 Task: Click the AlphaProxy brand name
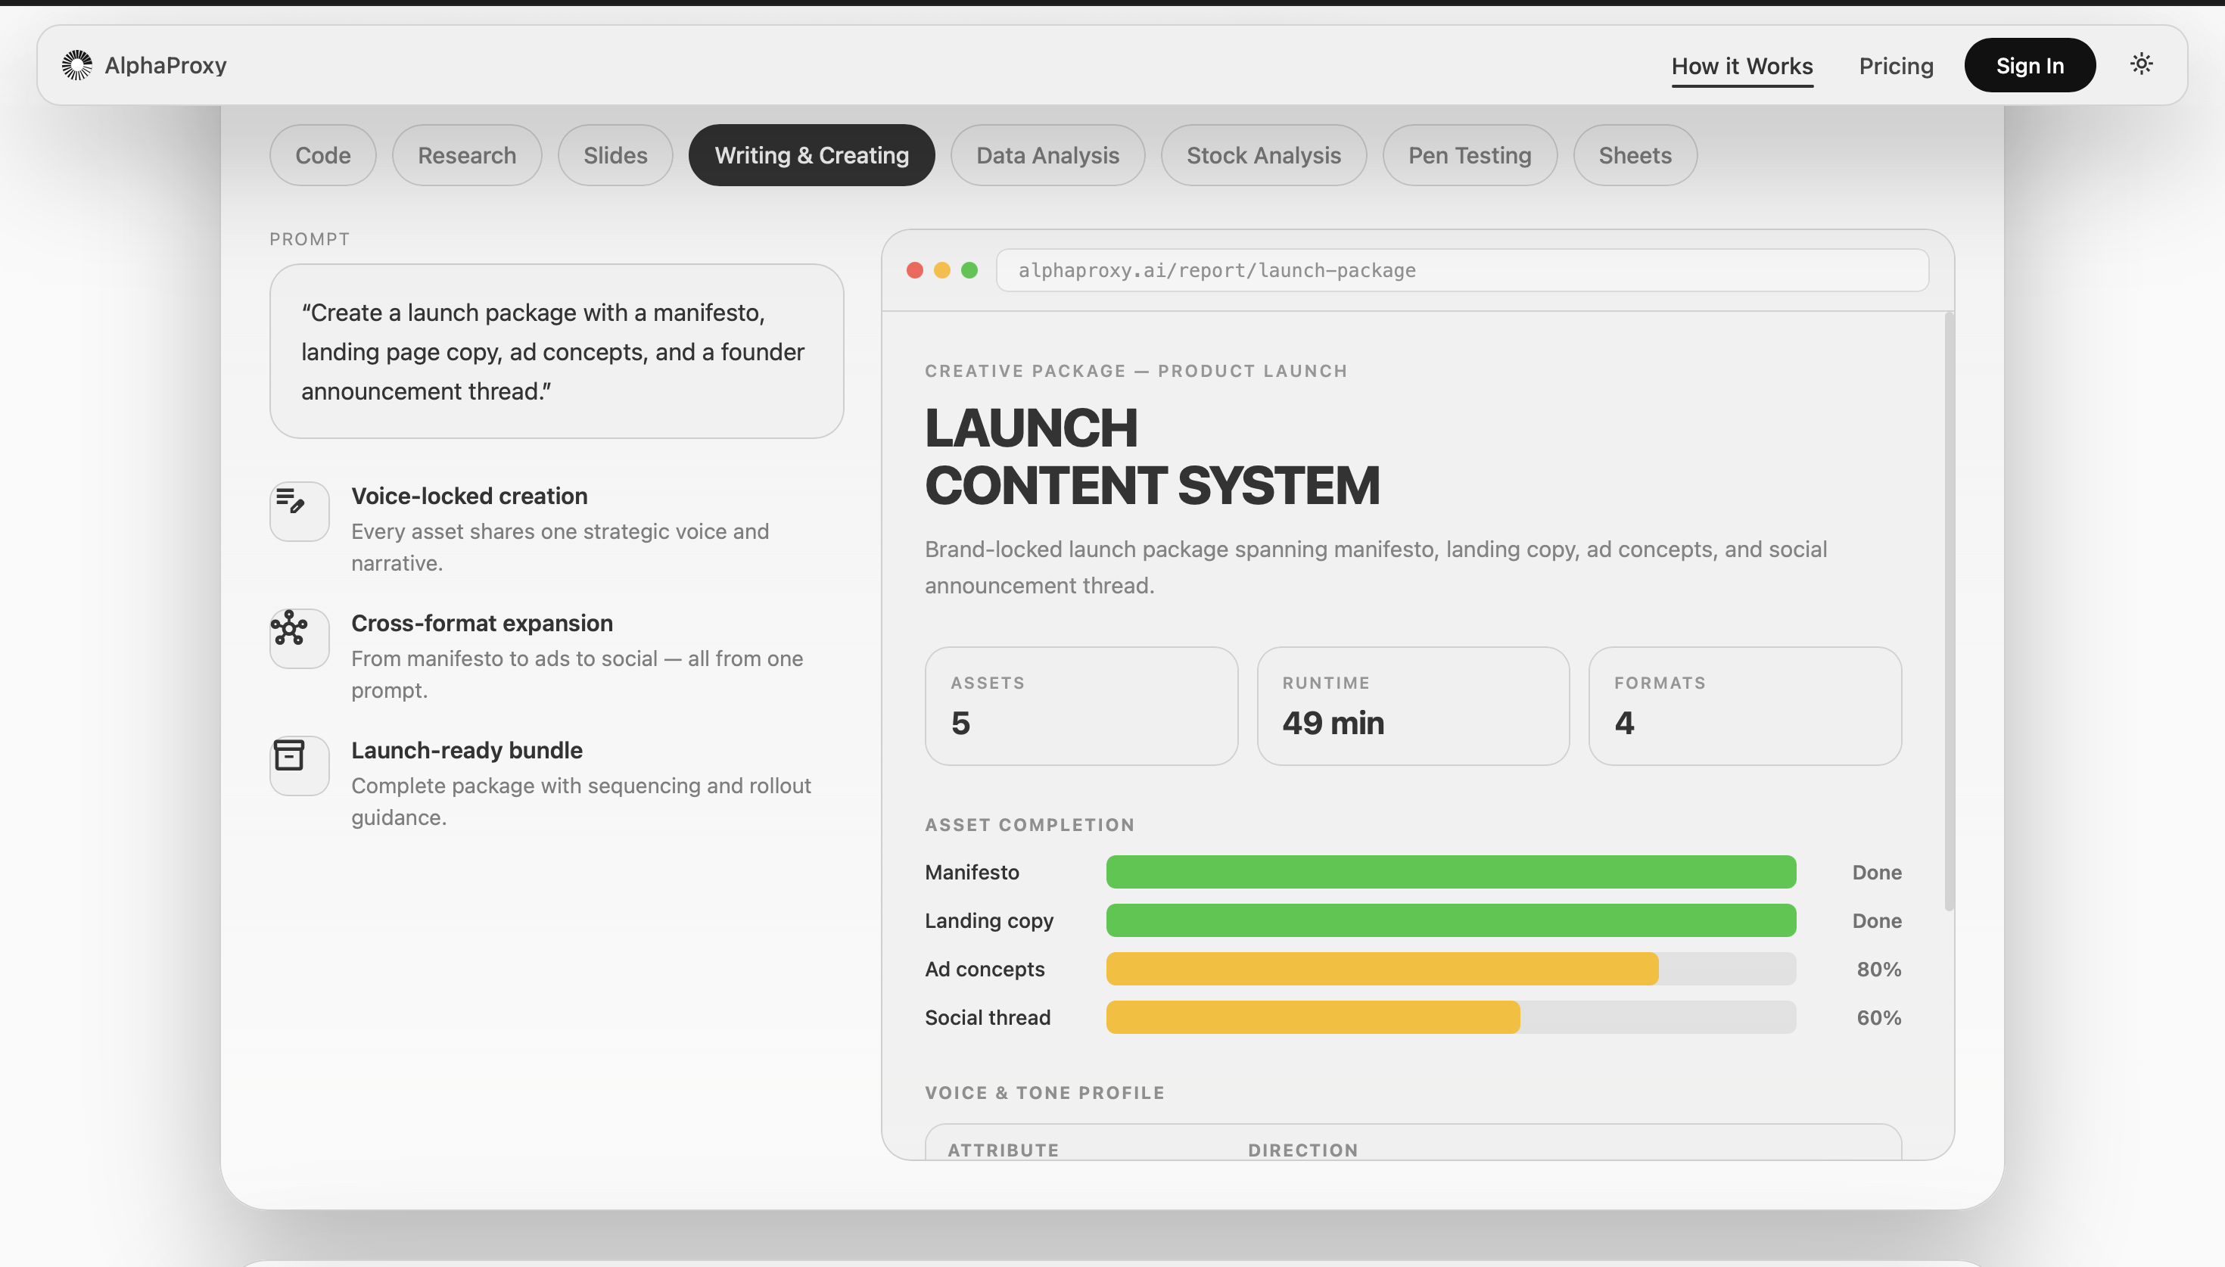165,65
